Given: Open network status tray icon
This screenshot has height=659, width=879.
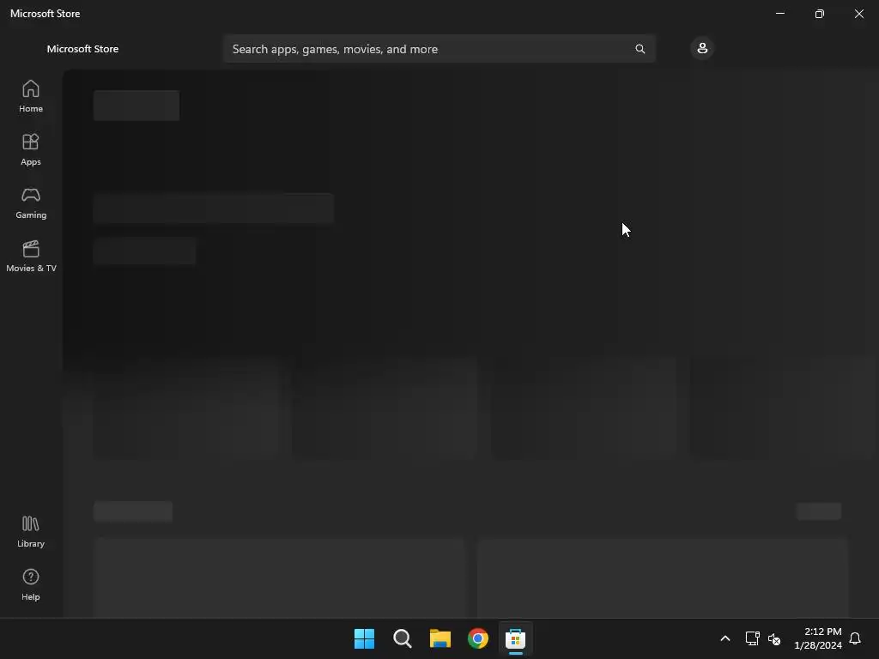Looking at the screenshot, I should click(752, 638).
